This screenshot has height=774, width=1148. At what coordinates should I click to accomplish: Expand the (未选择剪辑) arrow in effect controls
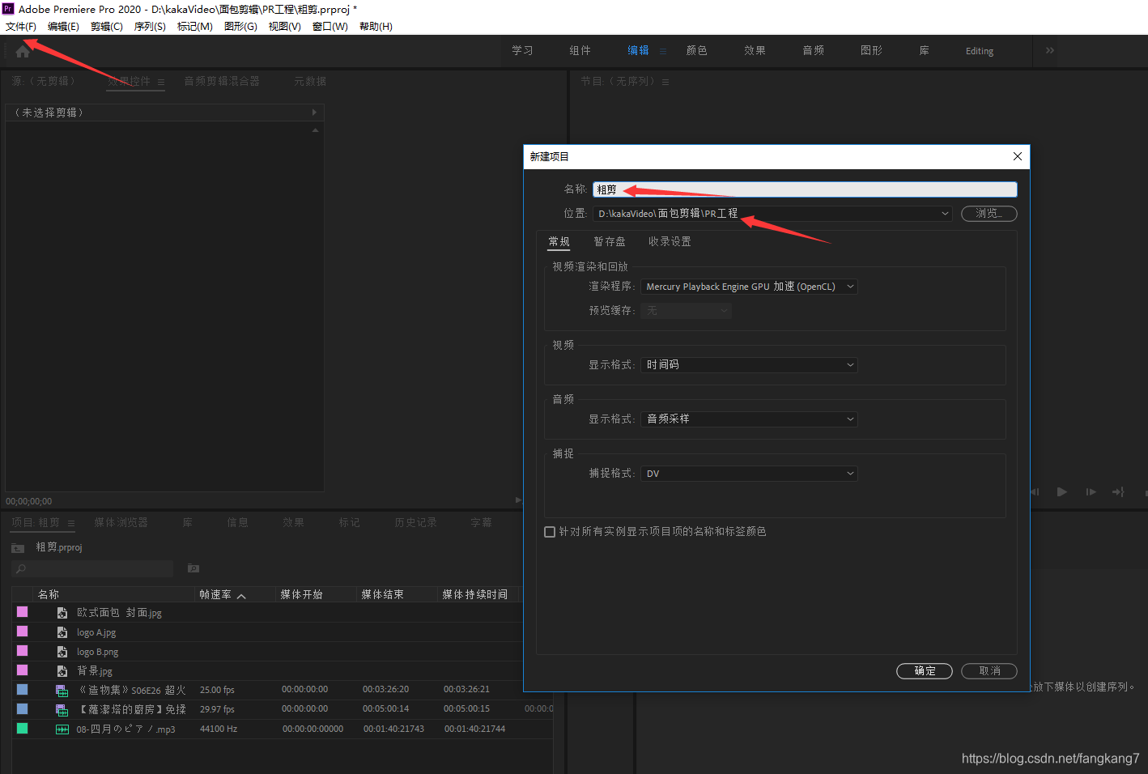[314, 113]
